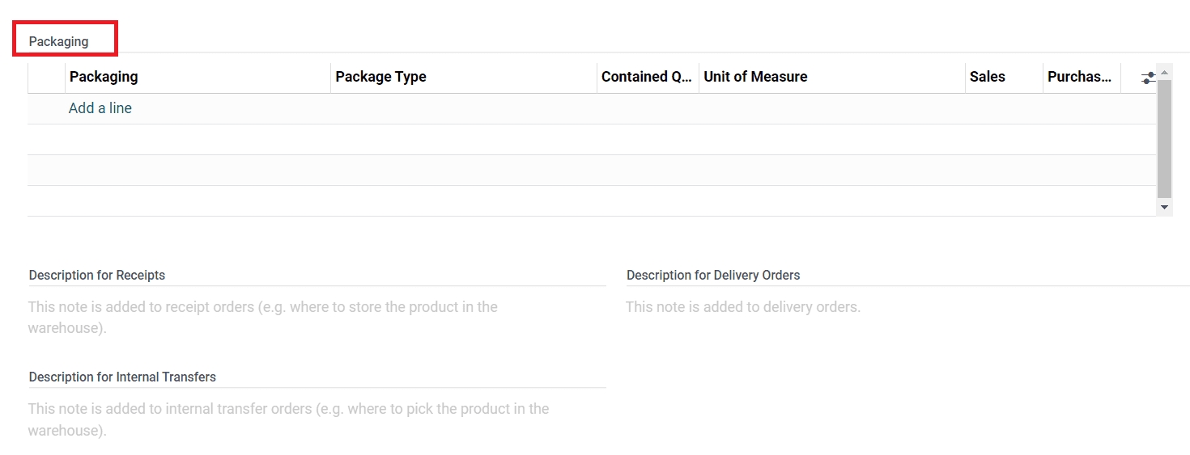Click the Add a line link
This screenshot has height=455, width=1190.
(x=100, y=108)
